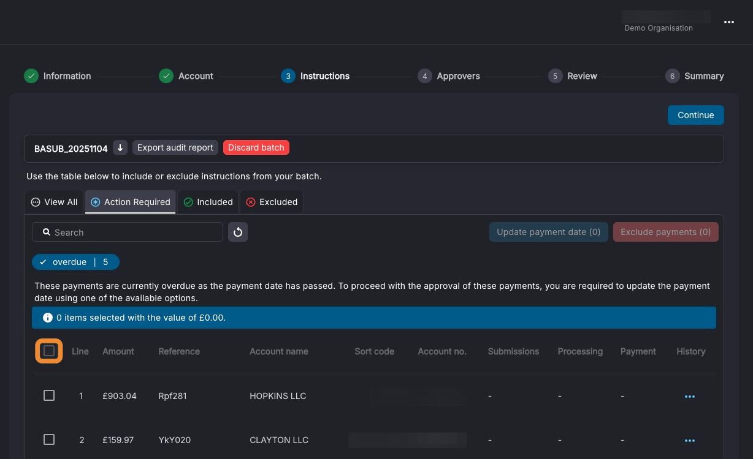
Task: Click the Processing column header
Action: [x=580, y=351]
